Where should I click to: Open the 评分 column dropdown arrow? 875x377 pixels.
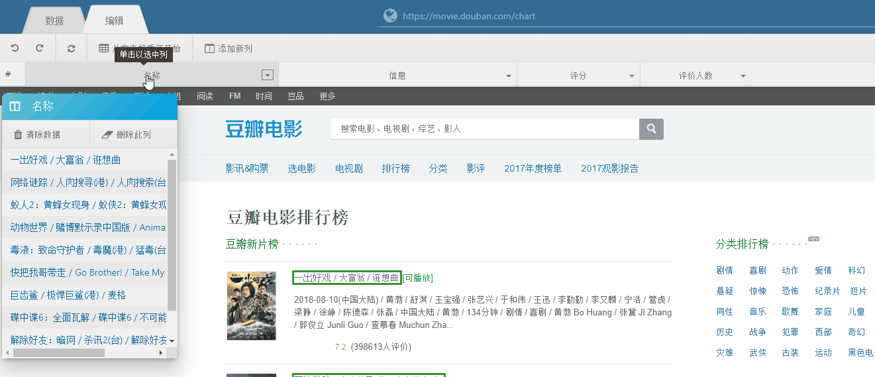point(632,76)
